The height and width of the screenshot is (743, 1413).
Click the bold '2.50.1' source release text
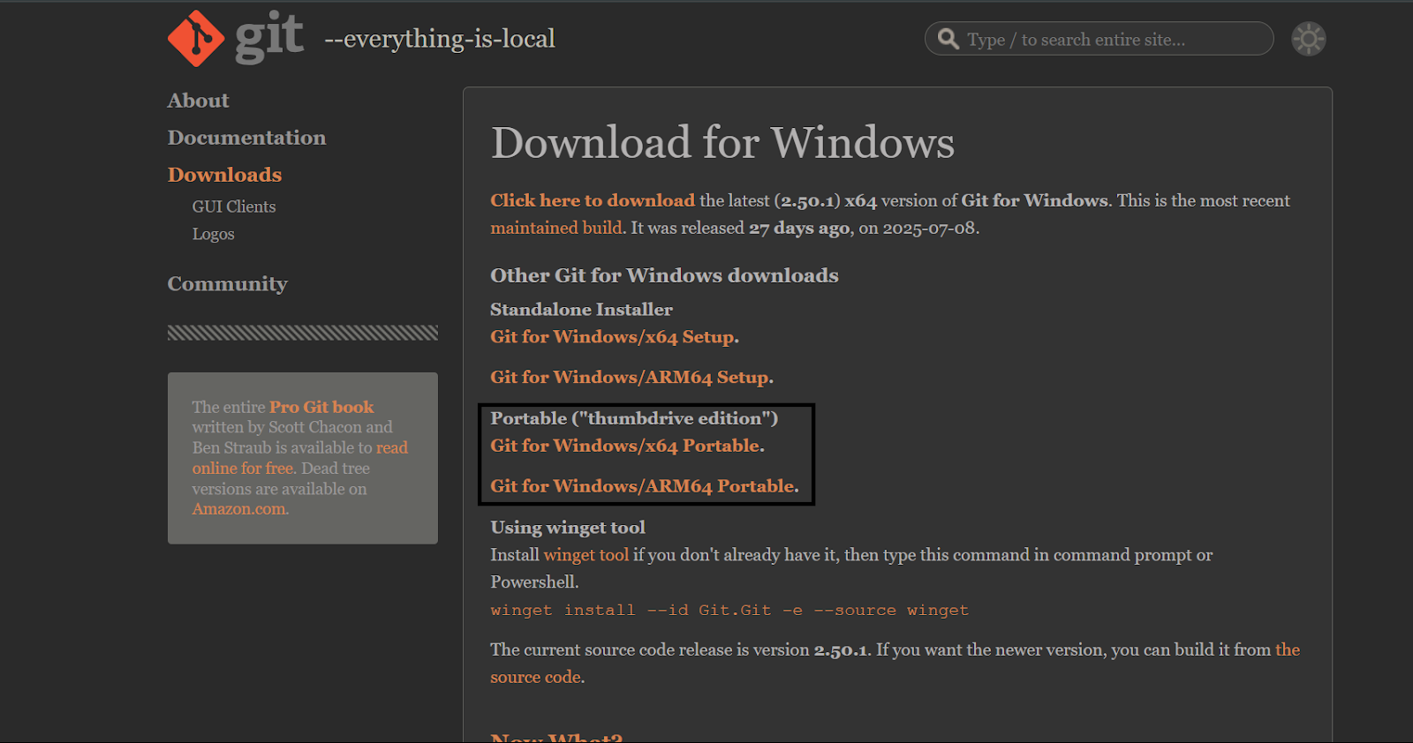click(x=841, y=650)
